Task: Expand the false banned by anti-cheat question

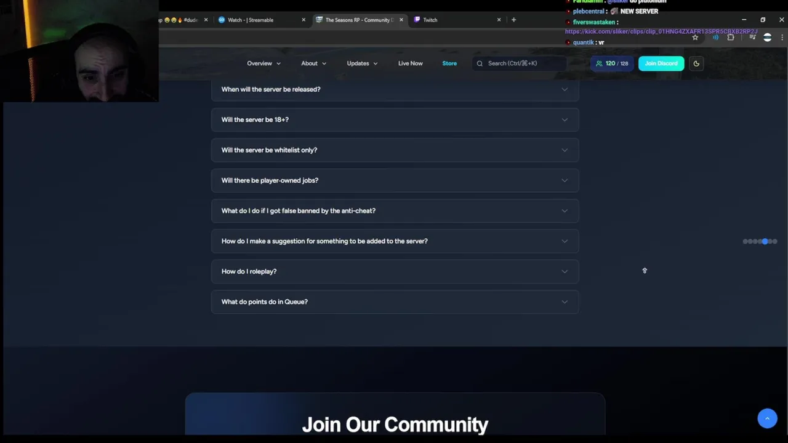Action: pyautogui.click(x=395, y=210)
